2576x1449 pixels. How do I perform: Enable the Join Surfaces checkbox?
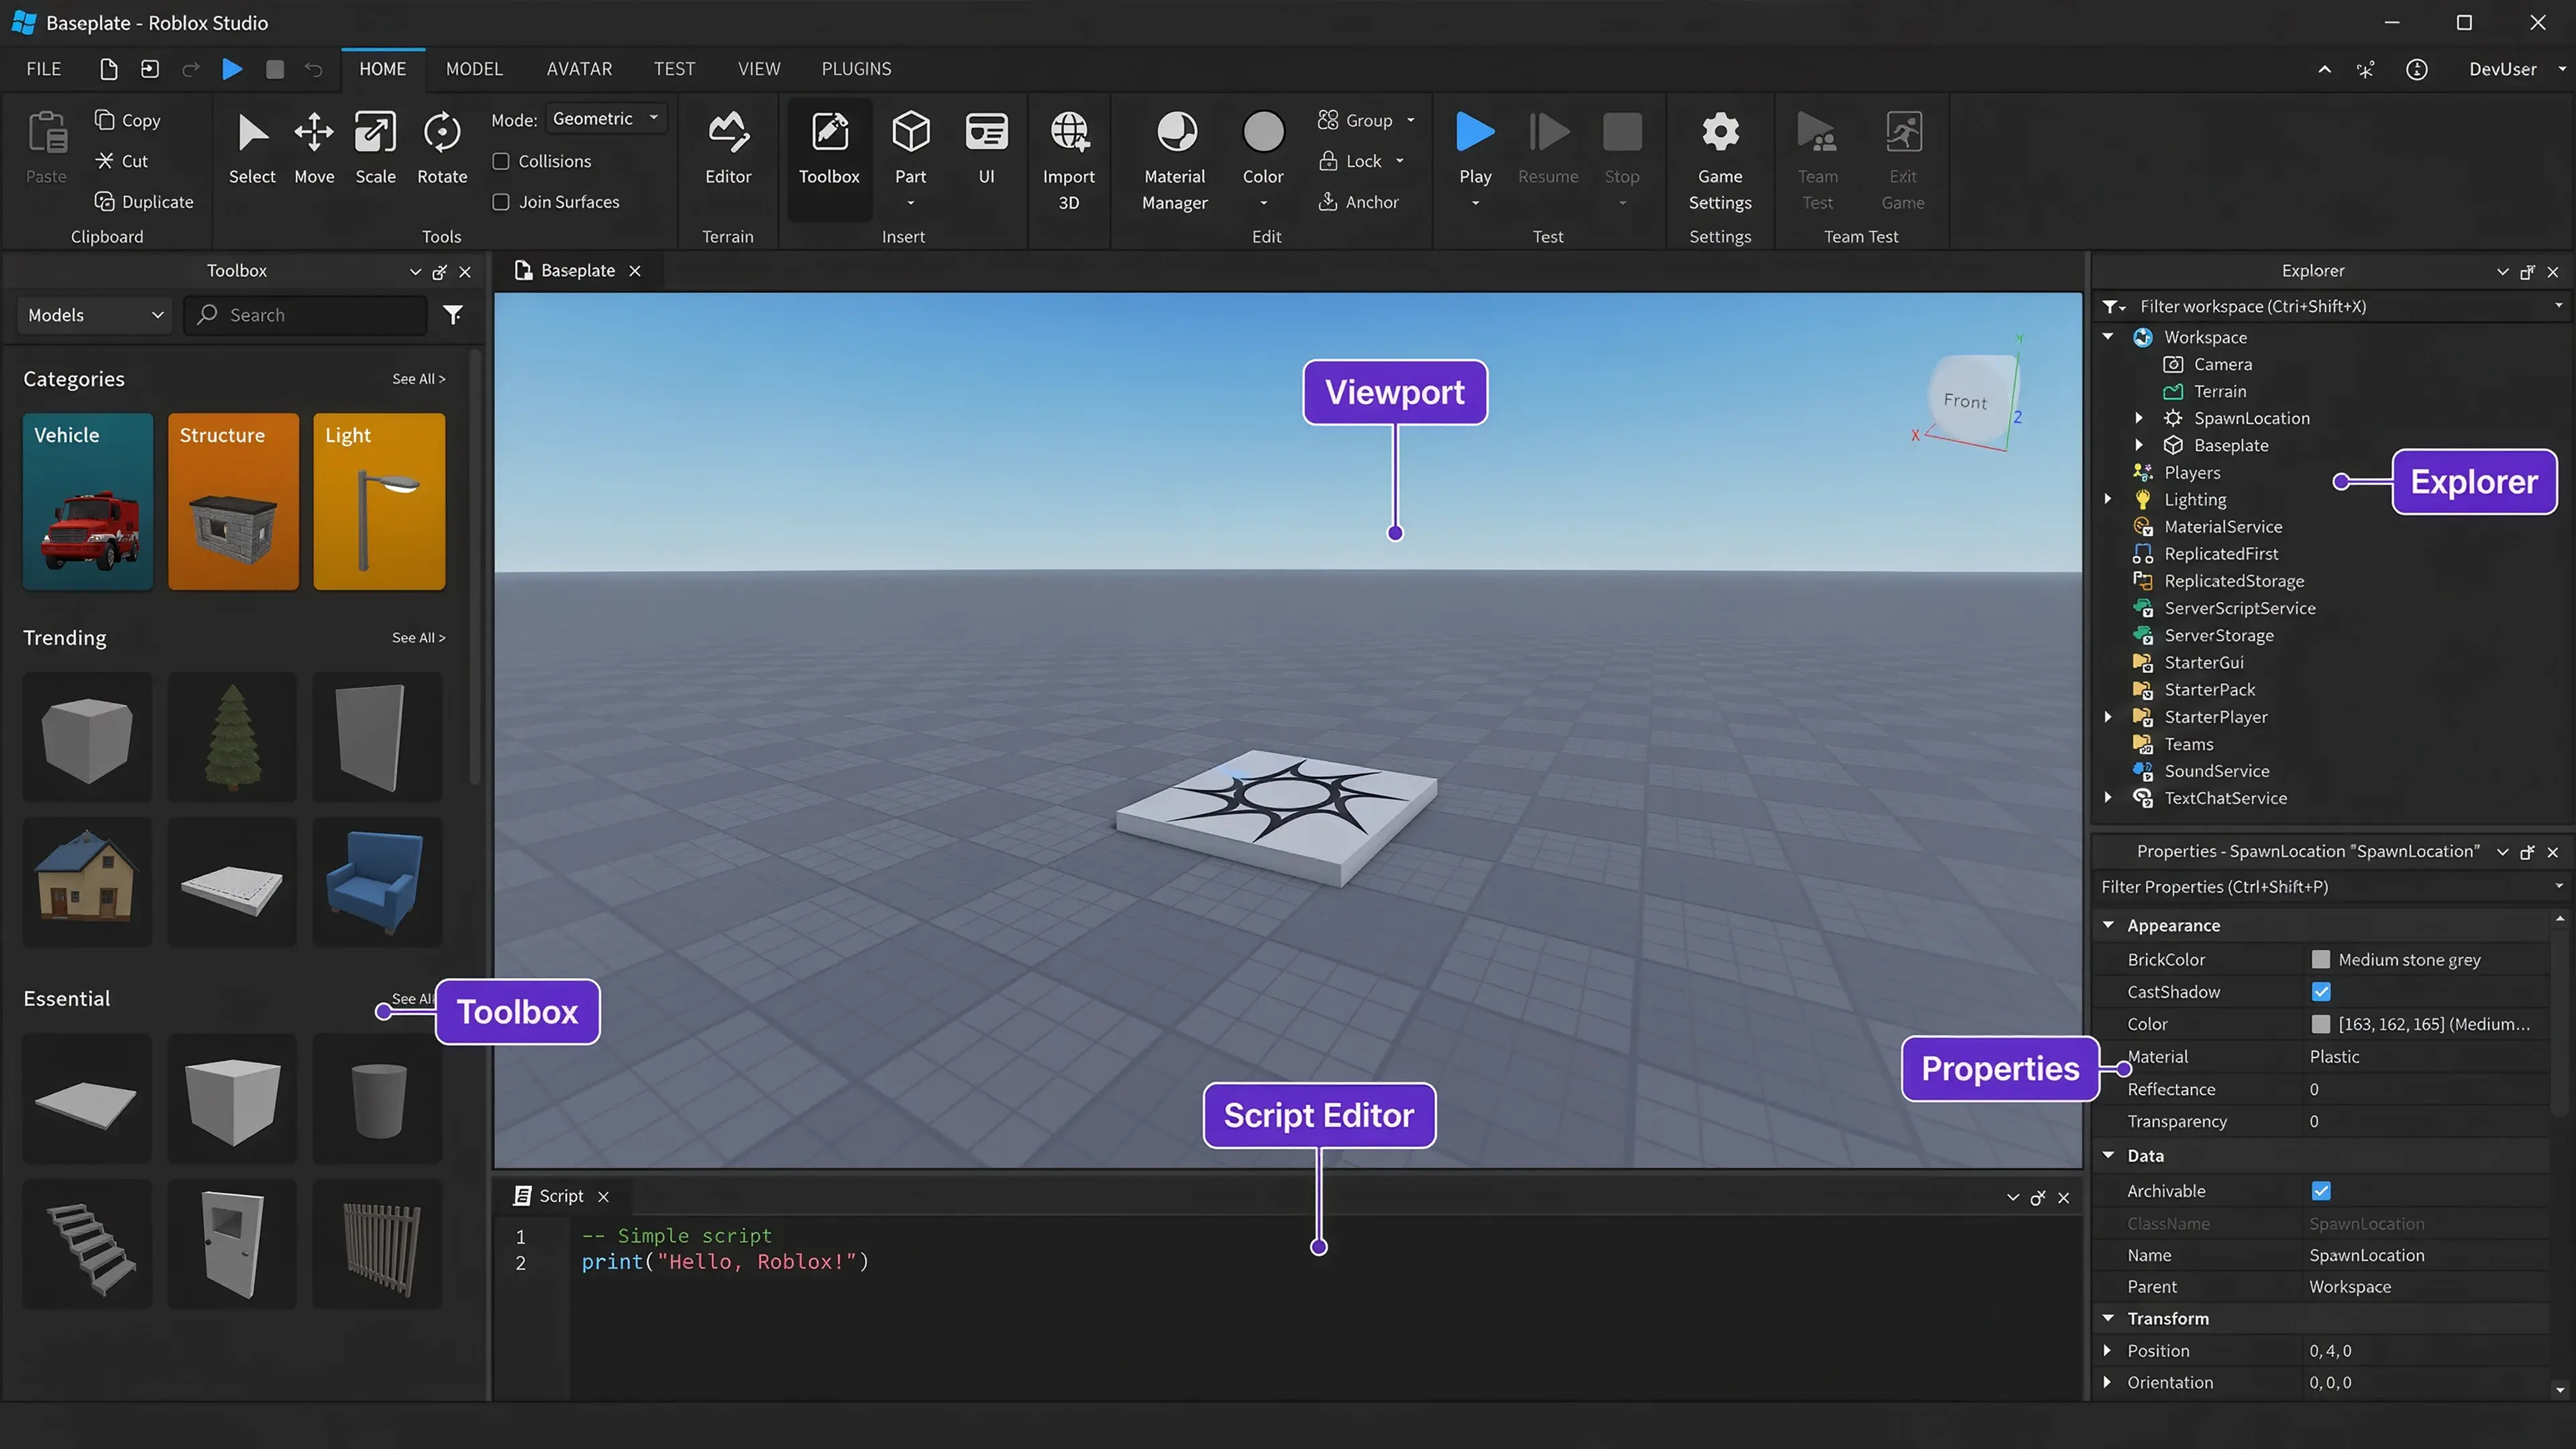pos(501,202)
